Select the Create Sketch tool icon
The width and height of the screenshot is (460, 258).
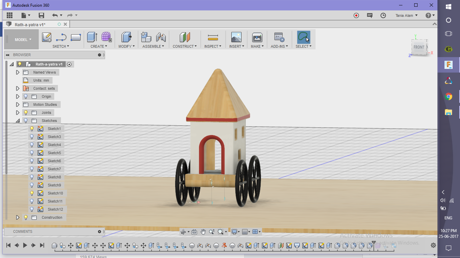coord(47,37)
